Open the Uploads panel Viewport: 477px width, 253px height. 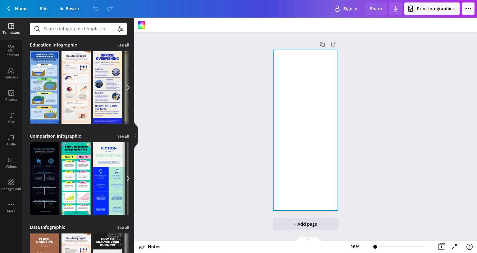pyautogui.click(x=11, y=73)
